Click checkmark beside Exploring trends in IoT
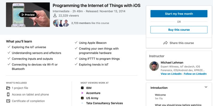The width and height of the screenshot is (213, 106). coord(76,64)
